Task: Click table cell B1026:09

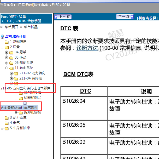Action: (x=84, y=146)
